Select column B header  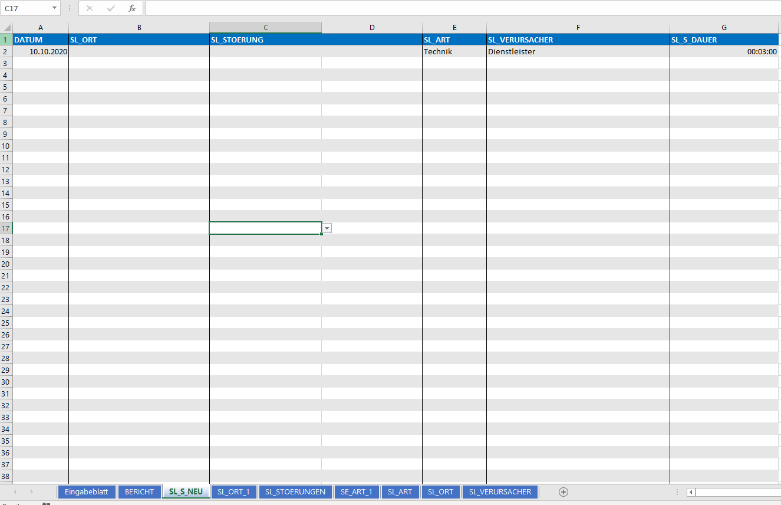coord(139,28)
